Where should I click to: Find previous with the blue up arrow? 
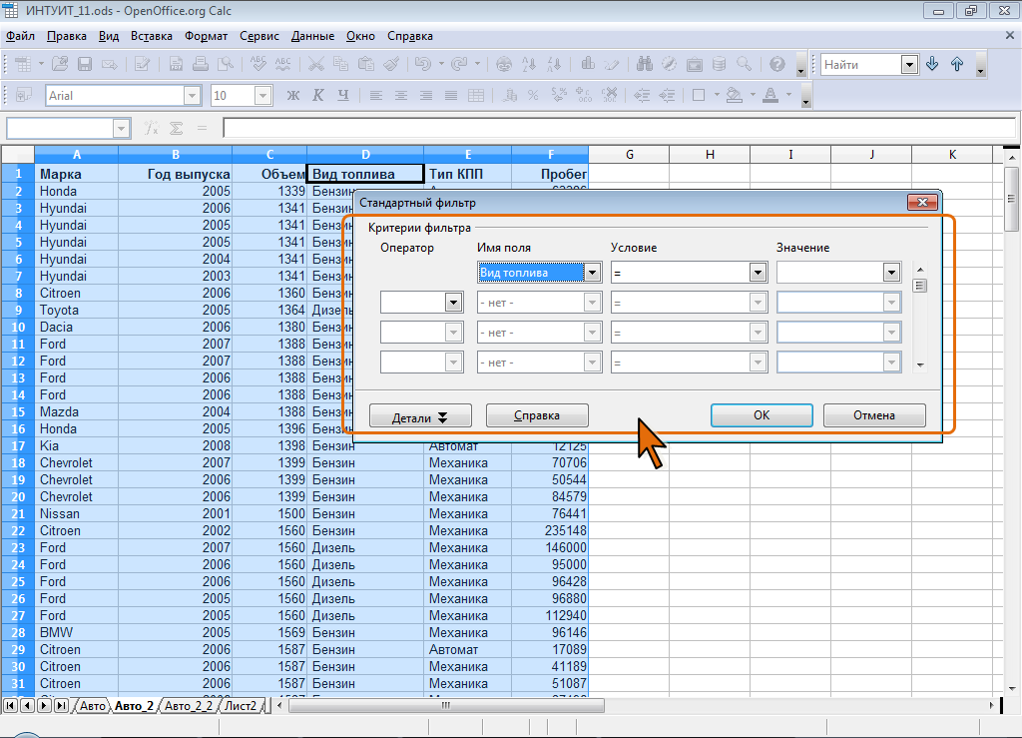pos(957,64)
